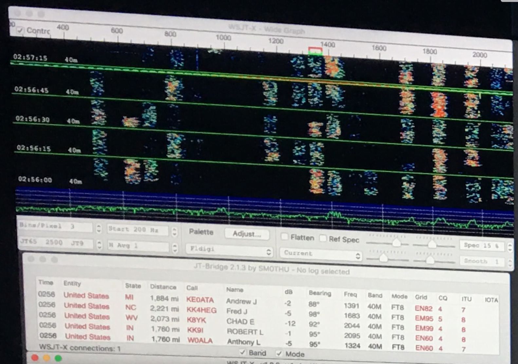This screenshot has height=364, width=518.
Task: Sort JT-Bridge table by Call column
Action: pyautogui.click(x=192, y=288)
